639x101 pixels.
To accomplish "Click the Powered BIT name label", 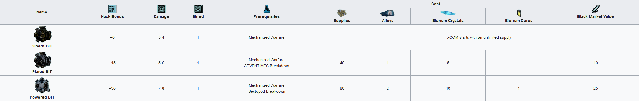I will tap(42, 97).
